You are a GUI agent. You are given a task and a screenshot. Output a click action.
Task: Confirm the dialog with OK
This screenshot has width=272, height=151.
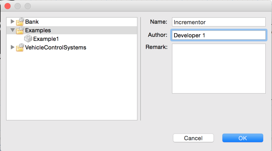[x=243, y=138]
